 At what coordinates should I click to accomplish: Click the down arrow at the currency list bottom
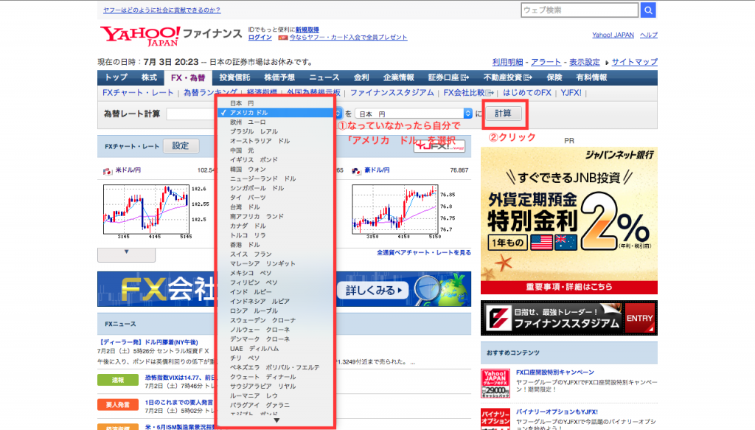coord(276,420)
